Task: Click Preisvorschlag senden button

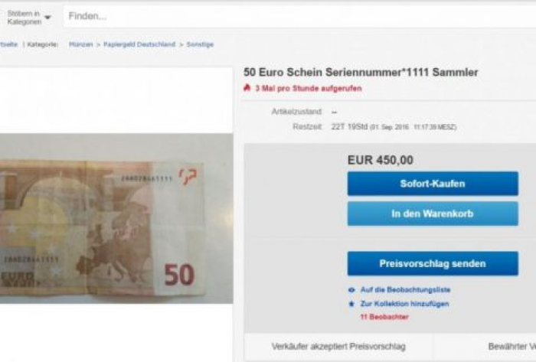Action: (x=433, y=263)
